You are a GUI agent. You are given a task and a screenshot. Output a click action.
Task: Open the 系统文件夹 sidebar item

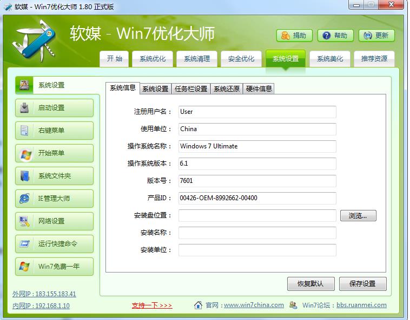click(x=55, y=176)
